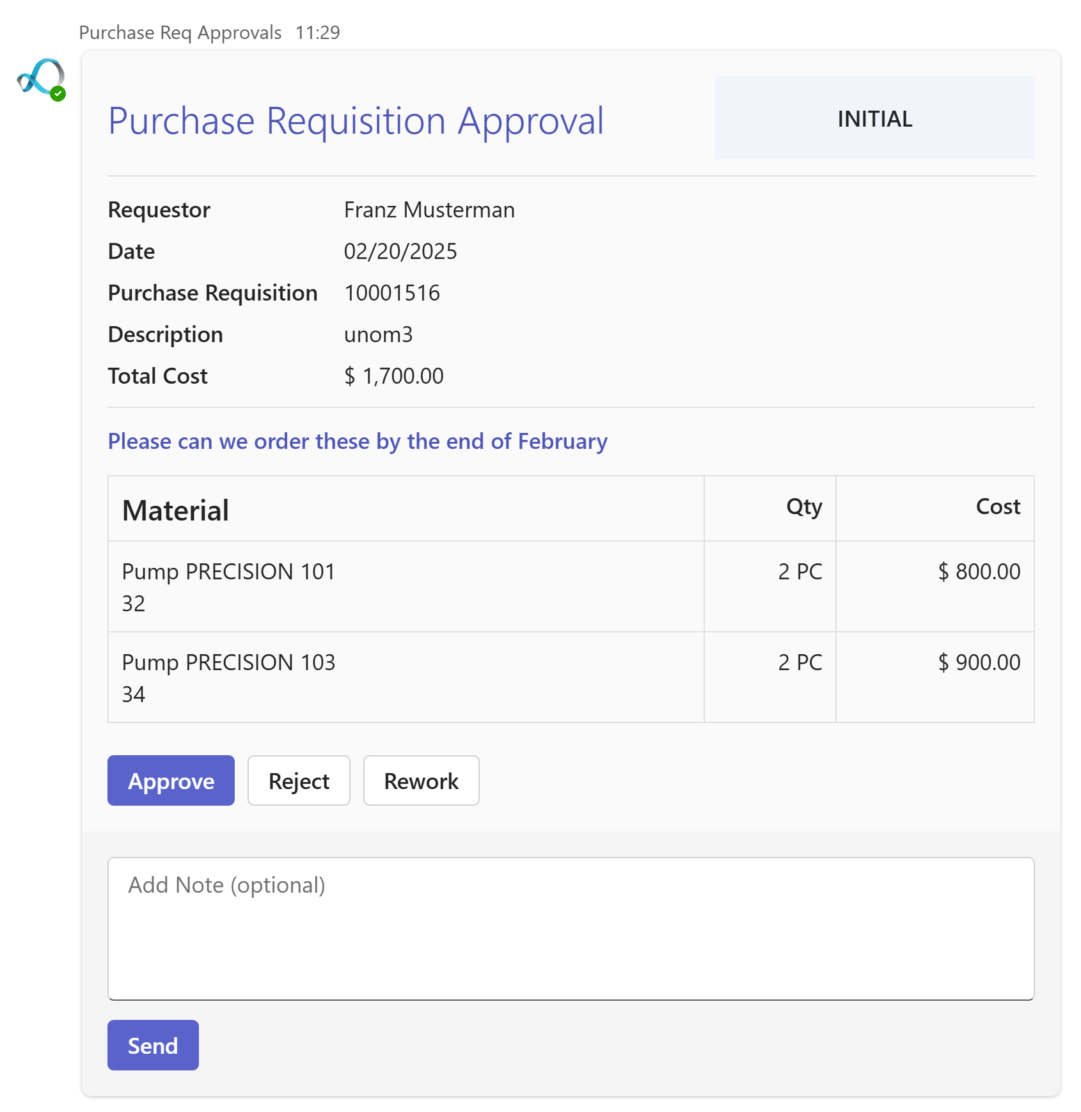
Task: Focus the Add Note (optional) text box
Action: click(x=571, y=928)
